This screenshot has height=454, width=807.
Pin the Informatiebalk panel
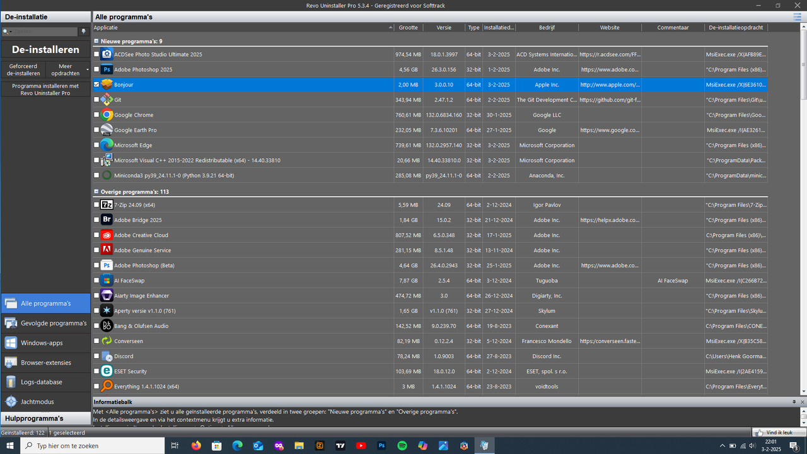point(794,402)
